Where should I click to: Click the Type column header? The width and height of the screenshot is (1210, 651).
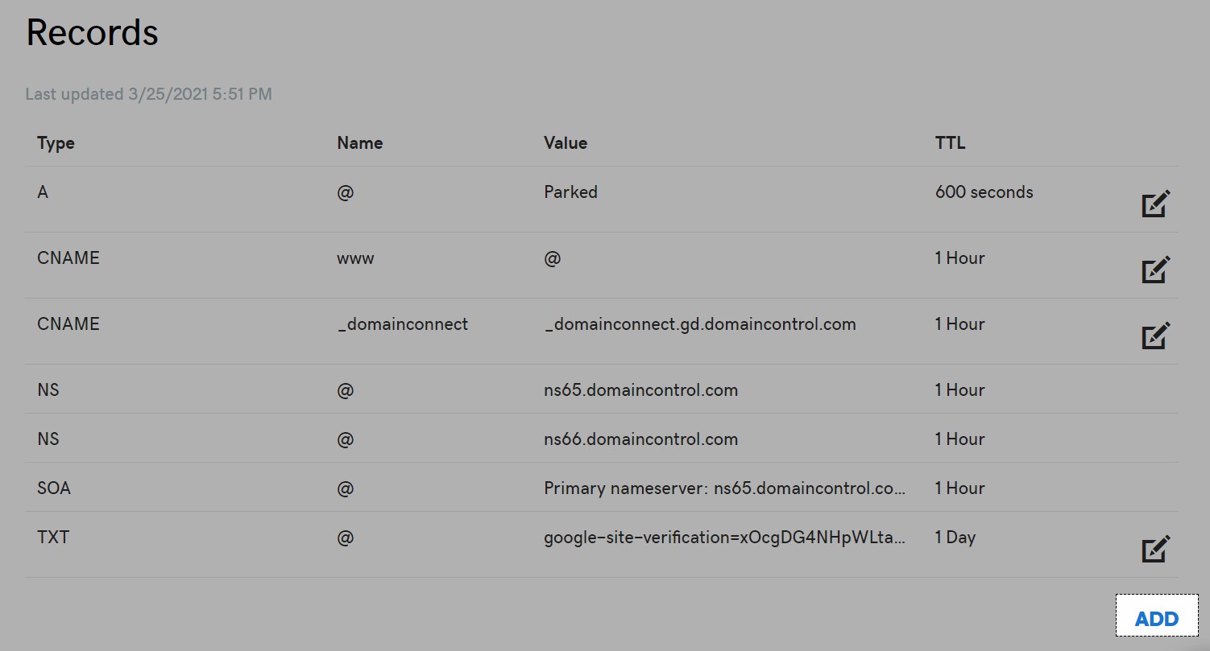[x=56, y=143]
